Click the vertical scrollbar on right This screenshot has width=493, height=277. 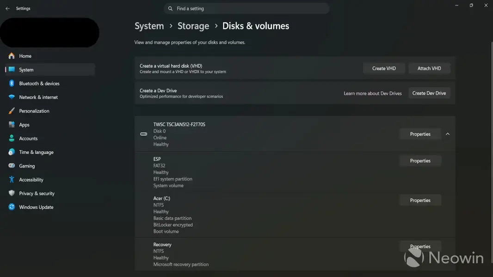492,152
